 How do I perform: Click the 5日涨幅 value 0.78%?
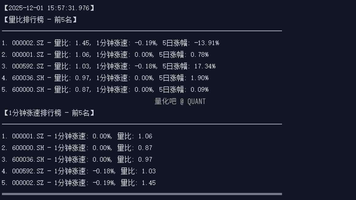(x=199, y=55)
